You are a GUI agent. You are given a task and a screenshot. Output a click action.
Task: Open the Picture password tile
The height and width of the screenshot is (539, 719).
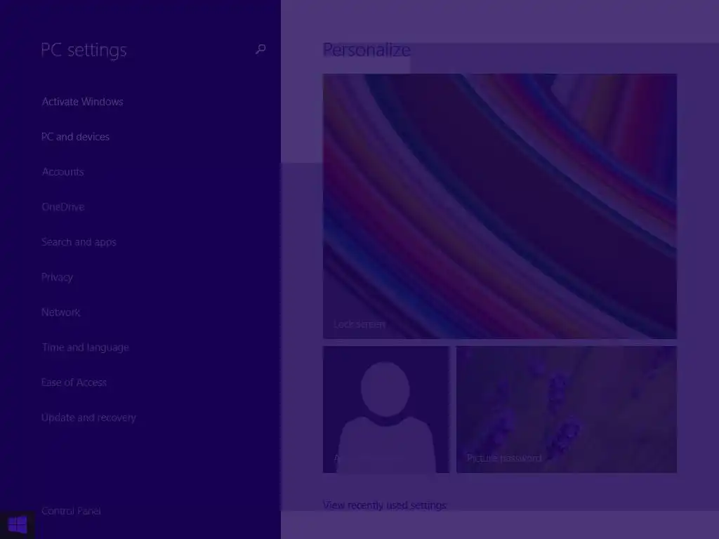tap(567, 409)
